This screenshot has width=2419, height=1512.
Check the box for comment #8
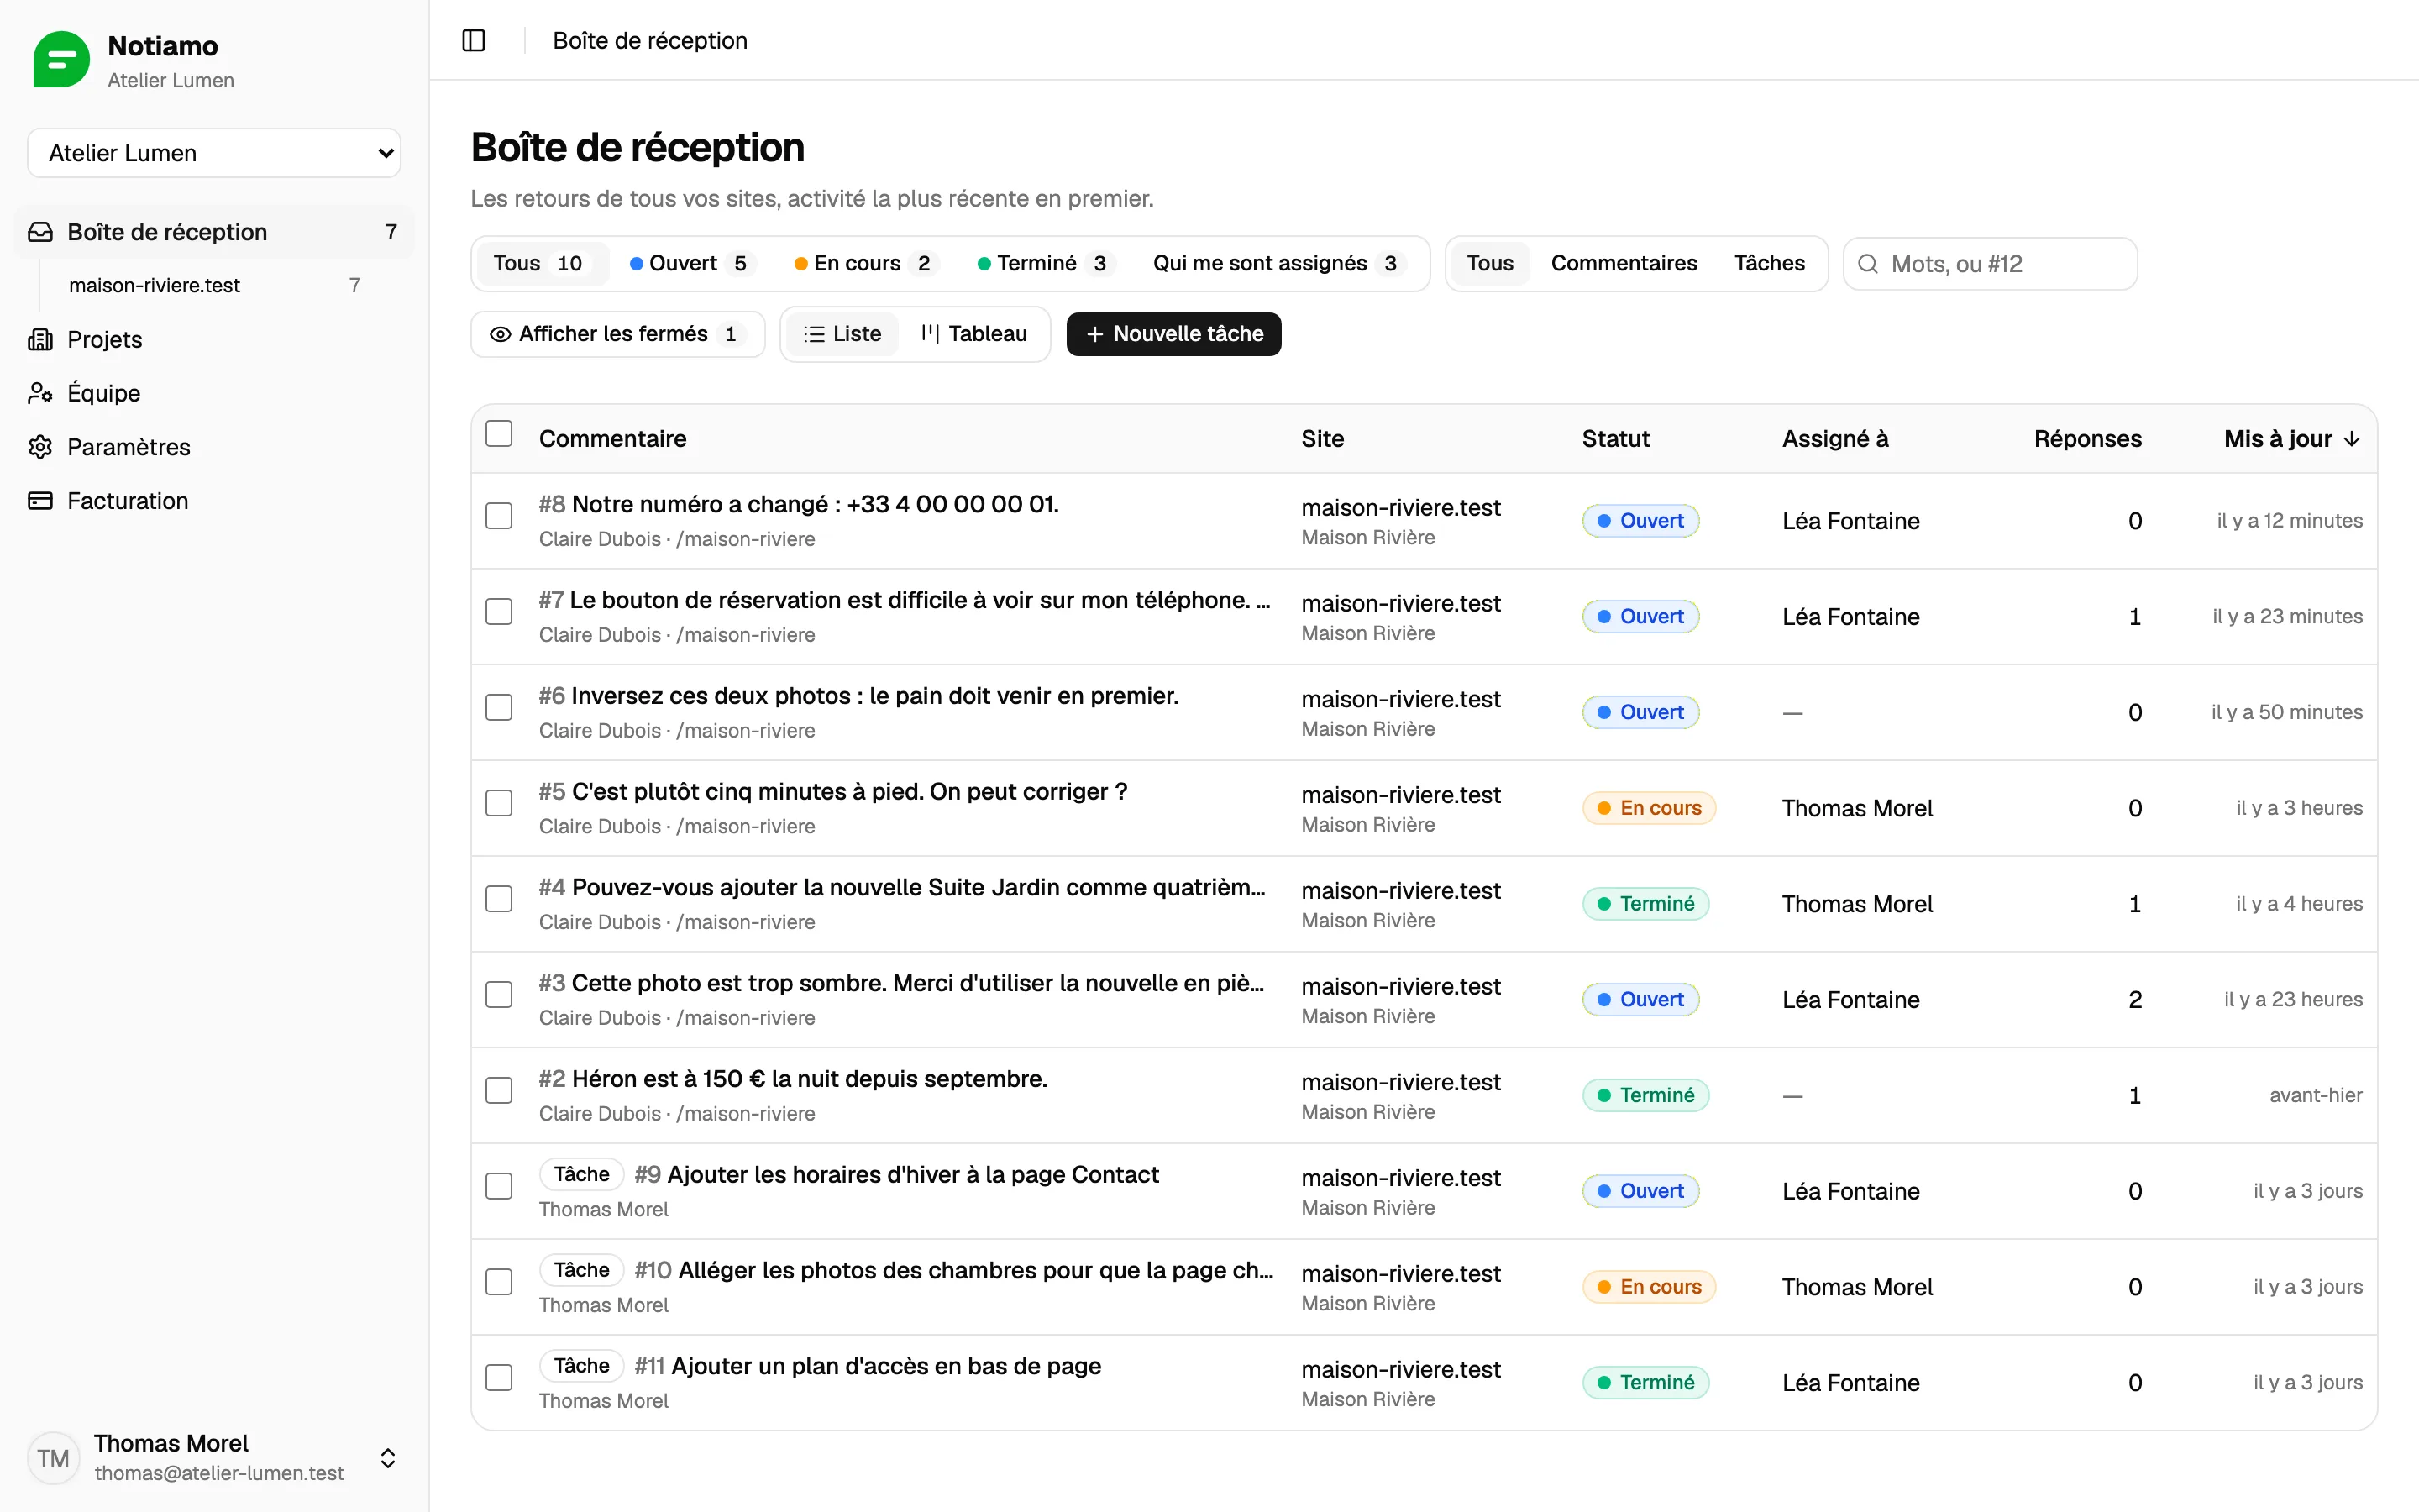pyautogui.click(x=499, y=516)
